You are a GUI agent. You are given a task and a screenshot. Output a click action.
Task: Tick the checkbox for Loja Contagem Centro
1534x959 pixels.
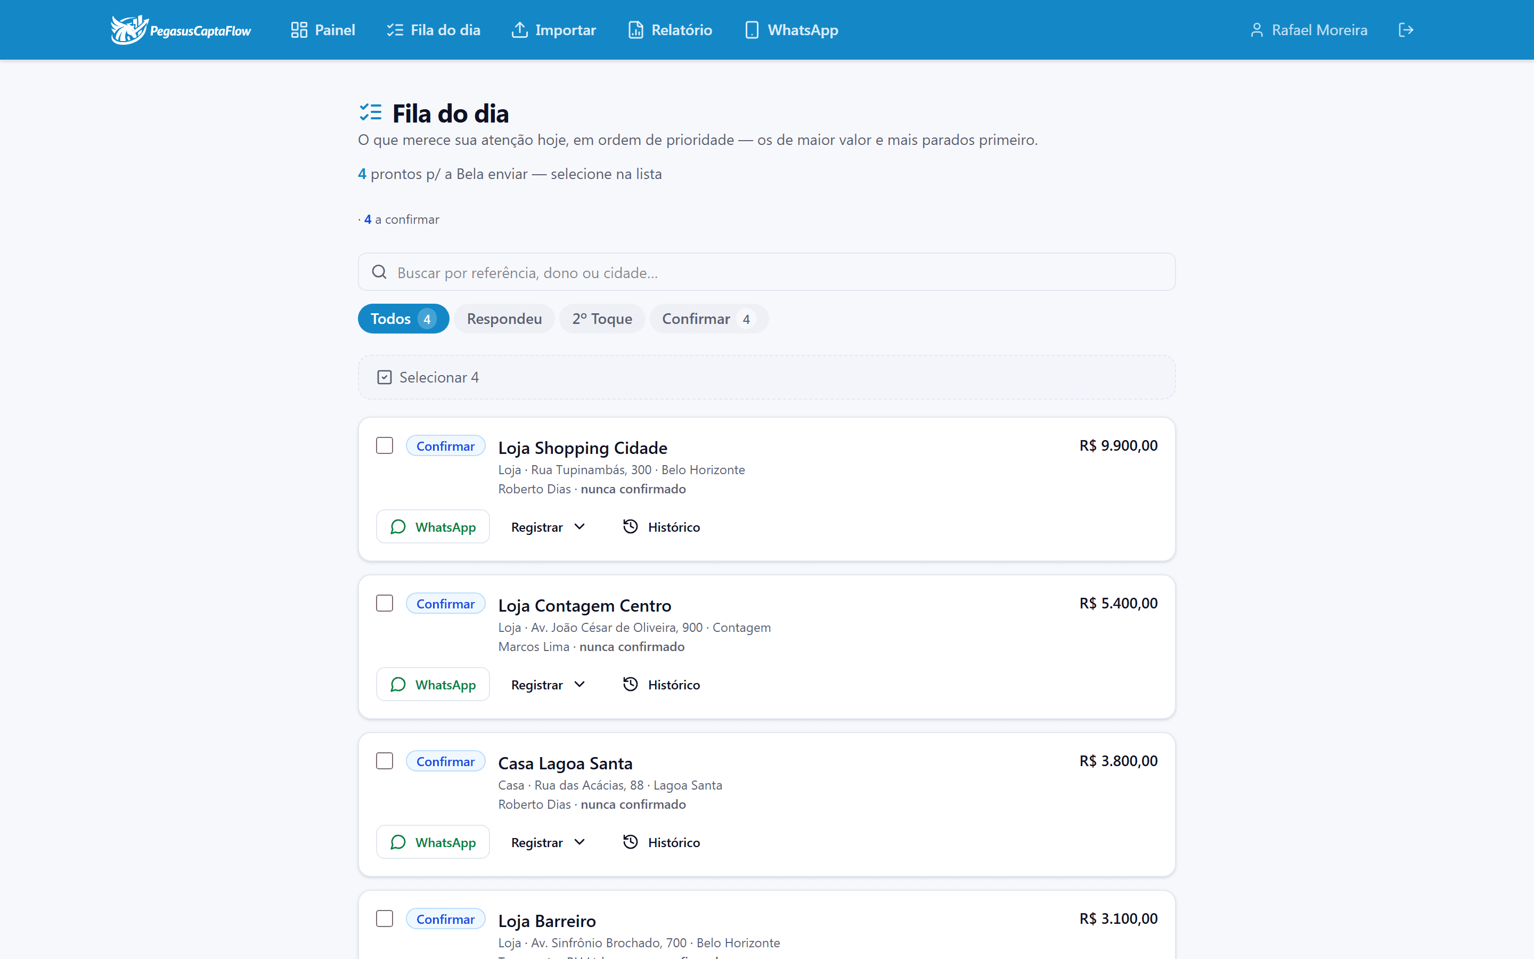384,603
